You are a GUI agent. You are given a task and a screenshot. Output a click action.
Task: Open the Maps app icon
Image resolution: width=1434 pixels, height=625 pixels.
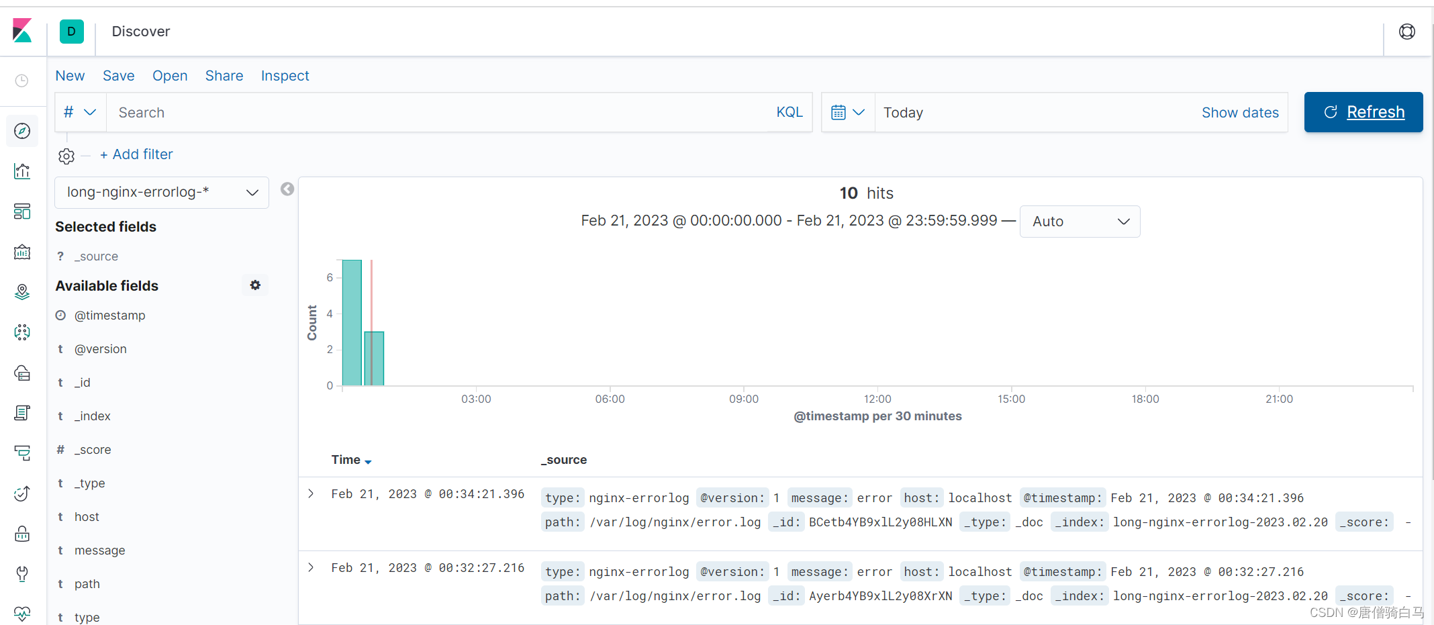click(x=22, y=291)
